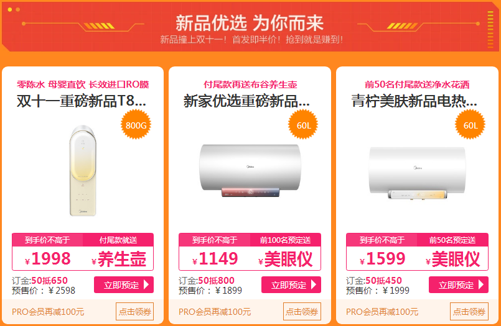The image size is (501, 326).
Task: Open the T8 water purifier product image
Action: (83, 171)
